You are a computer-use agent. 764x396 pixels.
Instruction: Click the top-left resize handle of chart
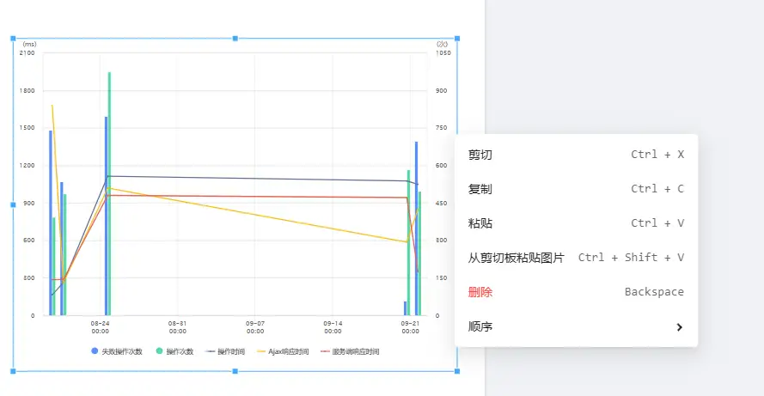click(x=13, y=39)
